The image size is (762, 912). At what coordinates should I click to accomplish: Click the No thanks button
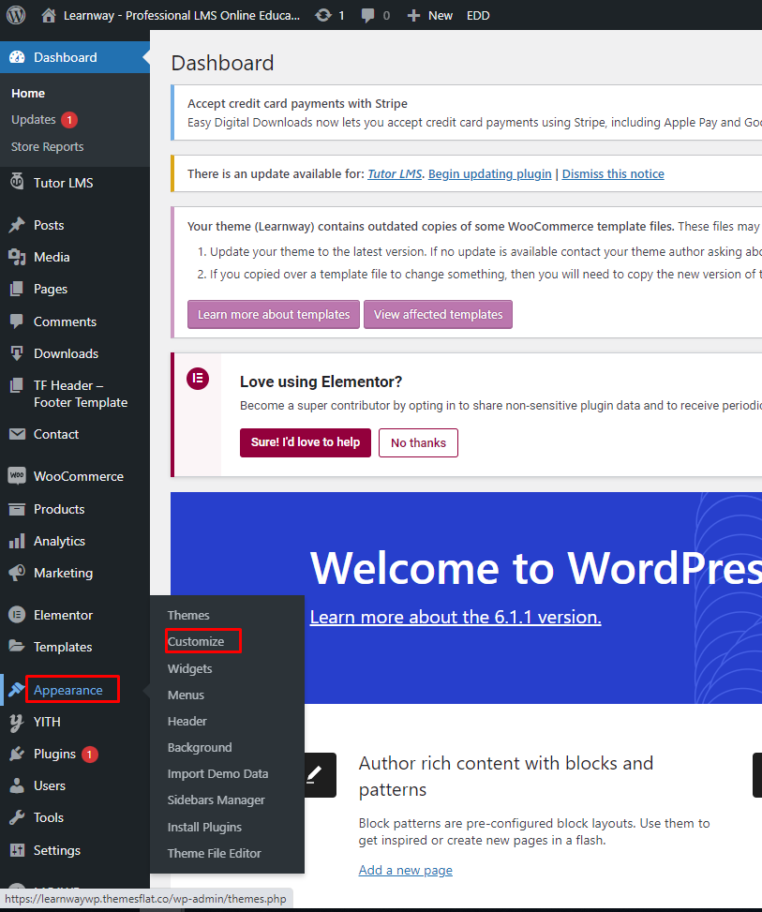click(418, 442)
